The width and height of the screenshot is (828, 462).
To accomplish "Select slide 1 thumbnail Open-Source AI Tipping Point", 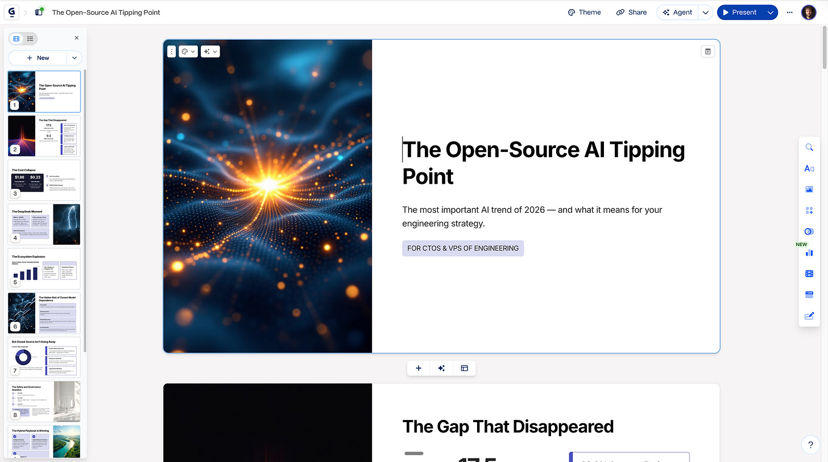I will tap(44, 91).
